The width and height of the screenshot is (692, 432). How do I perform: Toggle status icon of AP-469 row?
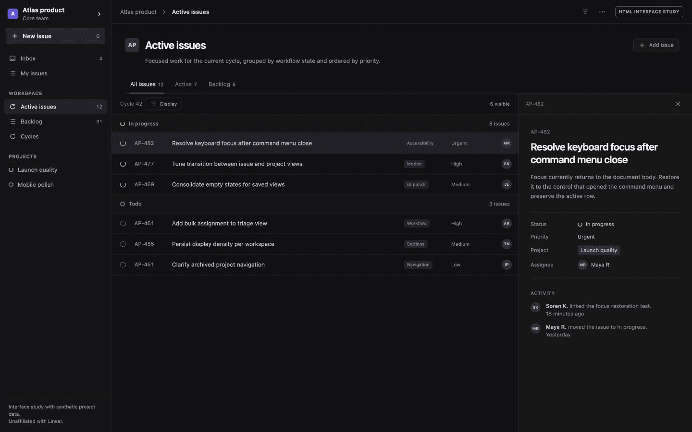click(x=123, y=185)
